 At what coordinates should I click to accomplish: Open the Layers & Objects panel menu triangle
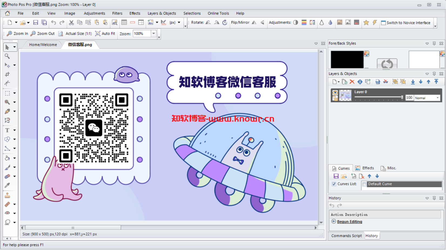pyautogui.click(x=427, y=74)
